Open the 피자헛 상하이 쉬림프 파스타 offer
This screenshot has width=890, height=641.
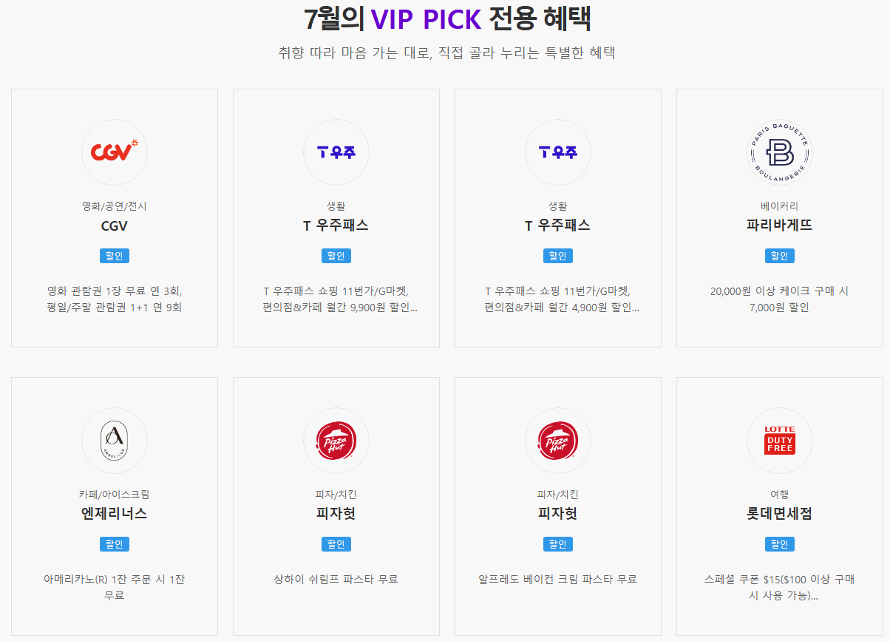[336, 506]
